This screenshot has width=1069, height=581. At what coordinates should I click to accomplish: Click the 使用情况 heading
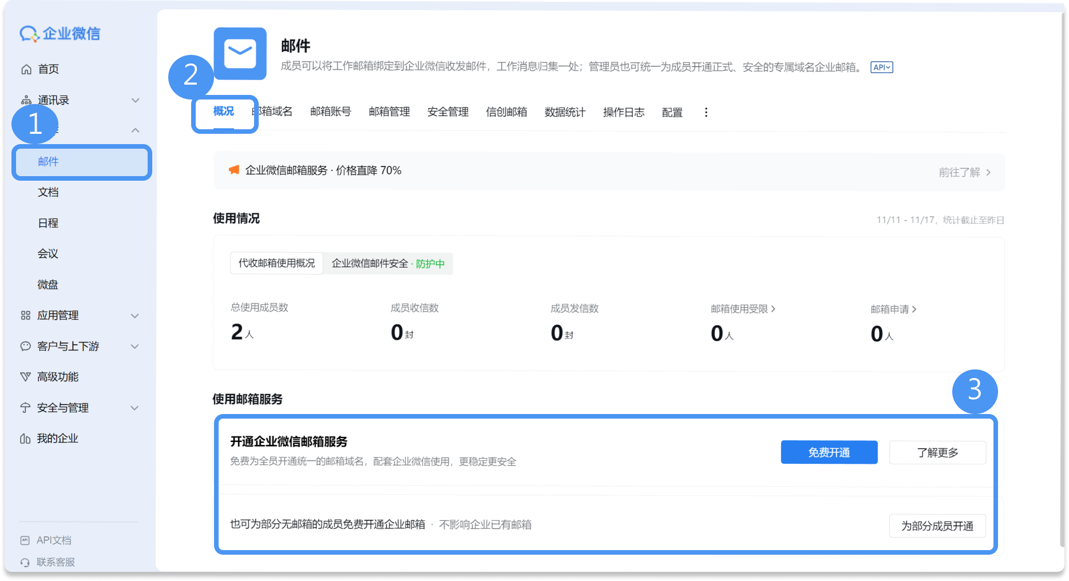[236, 218]
